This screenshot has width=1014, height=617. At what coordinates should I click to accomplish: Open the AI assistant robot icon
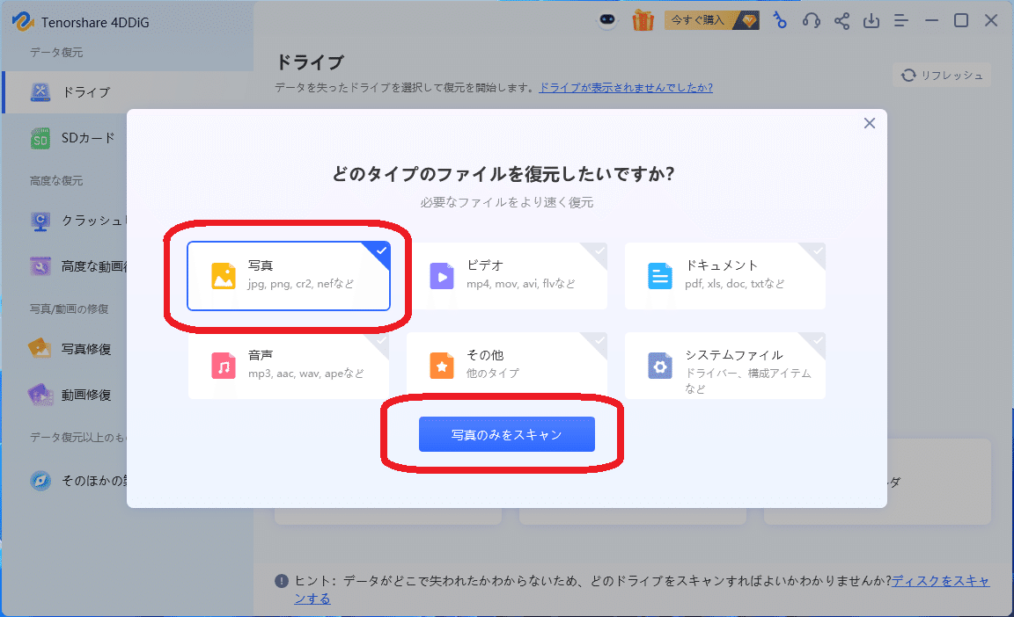pos(607,19)
